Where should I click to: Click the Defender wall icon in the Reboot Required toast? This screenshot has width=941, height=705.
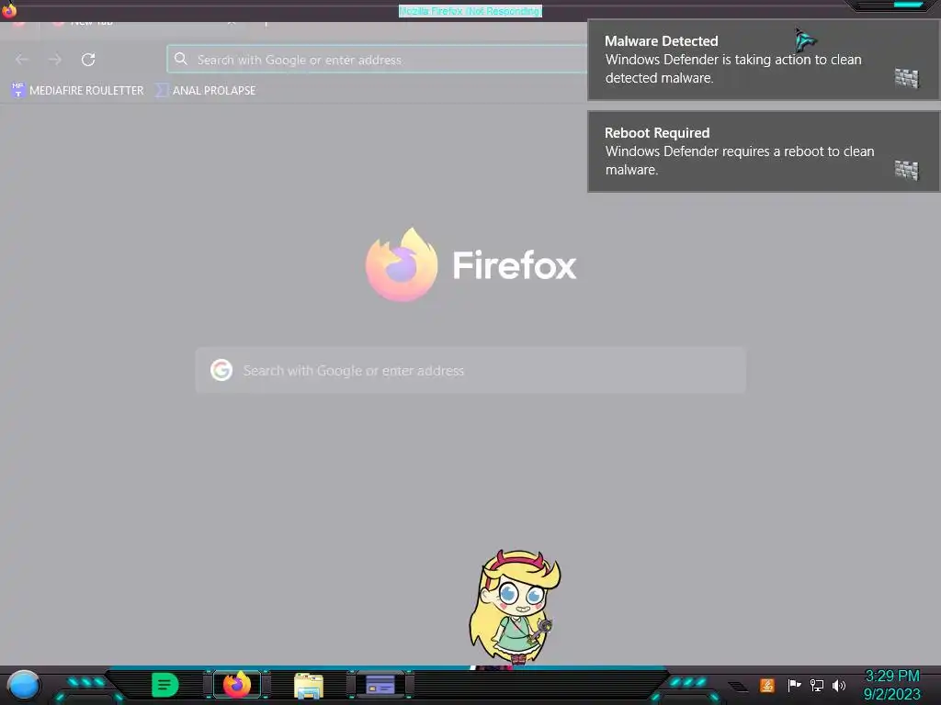click(907, 170)
